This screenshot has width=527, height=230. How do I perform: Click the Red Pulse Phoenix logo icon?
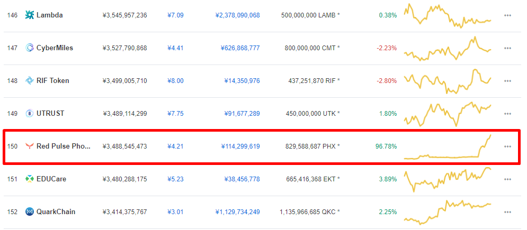click(30, 146)
